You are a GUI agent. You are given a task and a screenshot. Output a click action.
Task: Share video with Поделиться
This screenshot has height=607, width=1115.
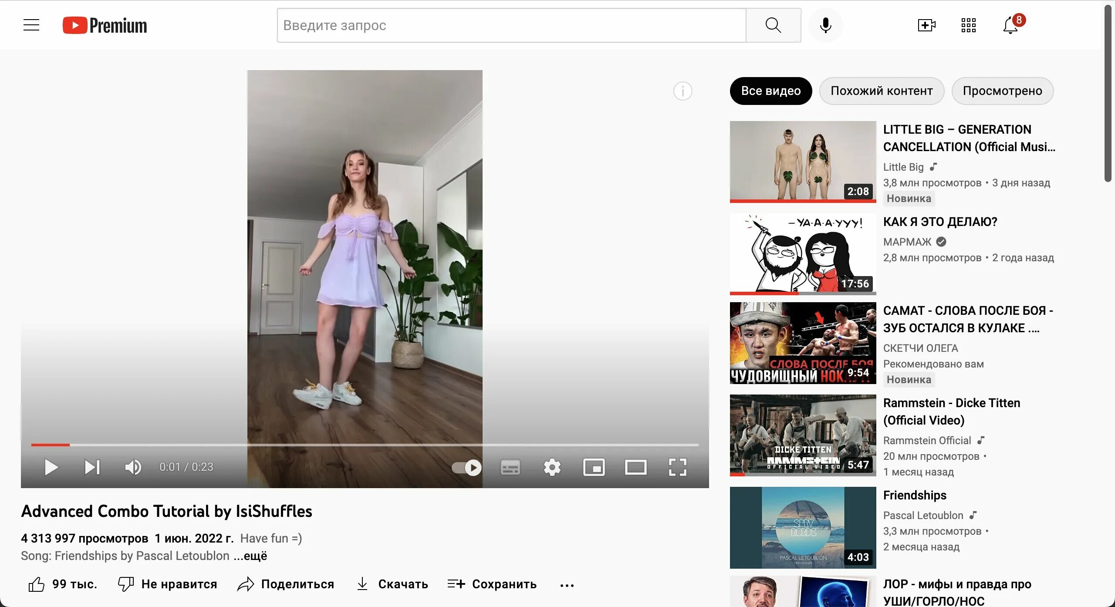click(x=286, y=584)
